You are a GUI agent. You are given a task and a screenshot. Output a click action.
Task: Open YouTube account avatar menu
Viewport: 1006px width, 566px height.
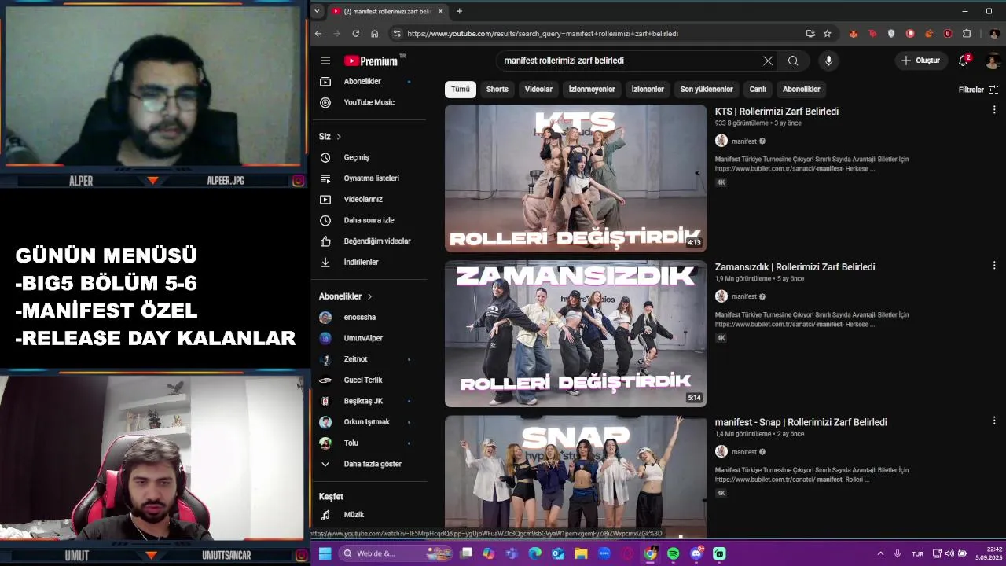993,61
